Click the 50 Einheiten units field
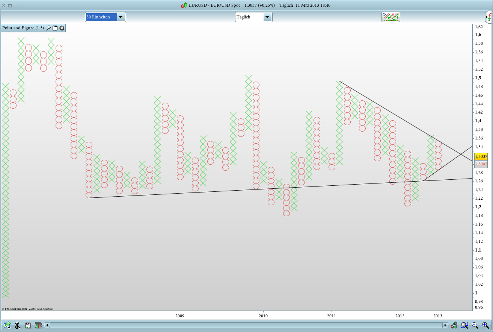 click(x=101, y=17)
